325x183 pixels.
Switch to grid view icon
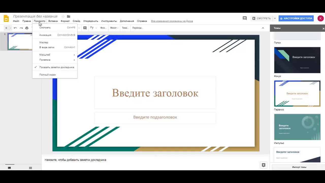(x=30, y=168)
